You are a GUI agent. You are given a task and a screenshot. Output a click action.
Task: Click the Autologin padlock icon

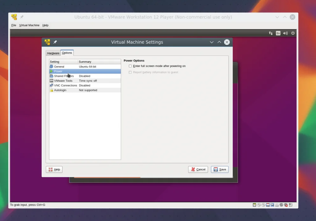pos(52,90)
